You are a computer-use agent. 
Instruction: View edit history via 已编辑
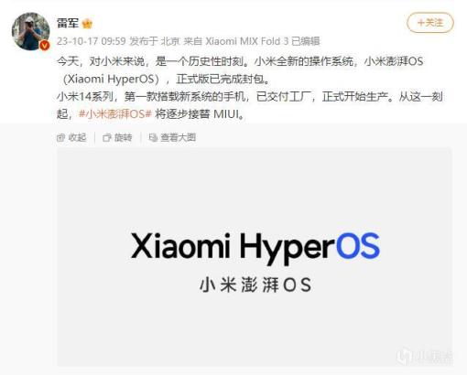306,41
